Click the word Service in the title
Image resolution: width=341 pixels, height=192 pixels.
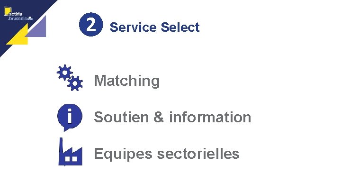(133, 27)
